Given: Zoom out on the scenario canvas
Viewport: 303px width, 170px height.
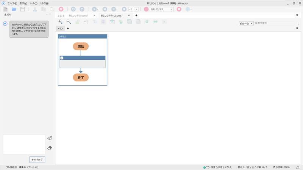Looking at the screenshot, I should [x=69, y=22].
